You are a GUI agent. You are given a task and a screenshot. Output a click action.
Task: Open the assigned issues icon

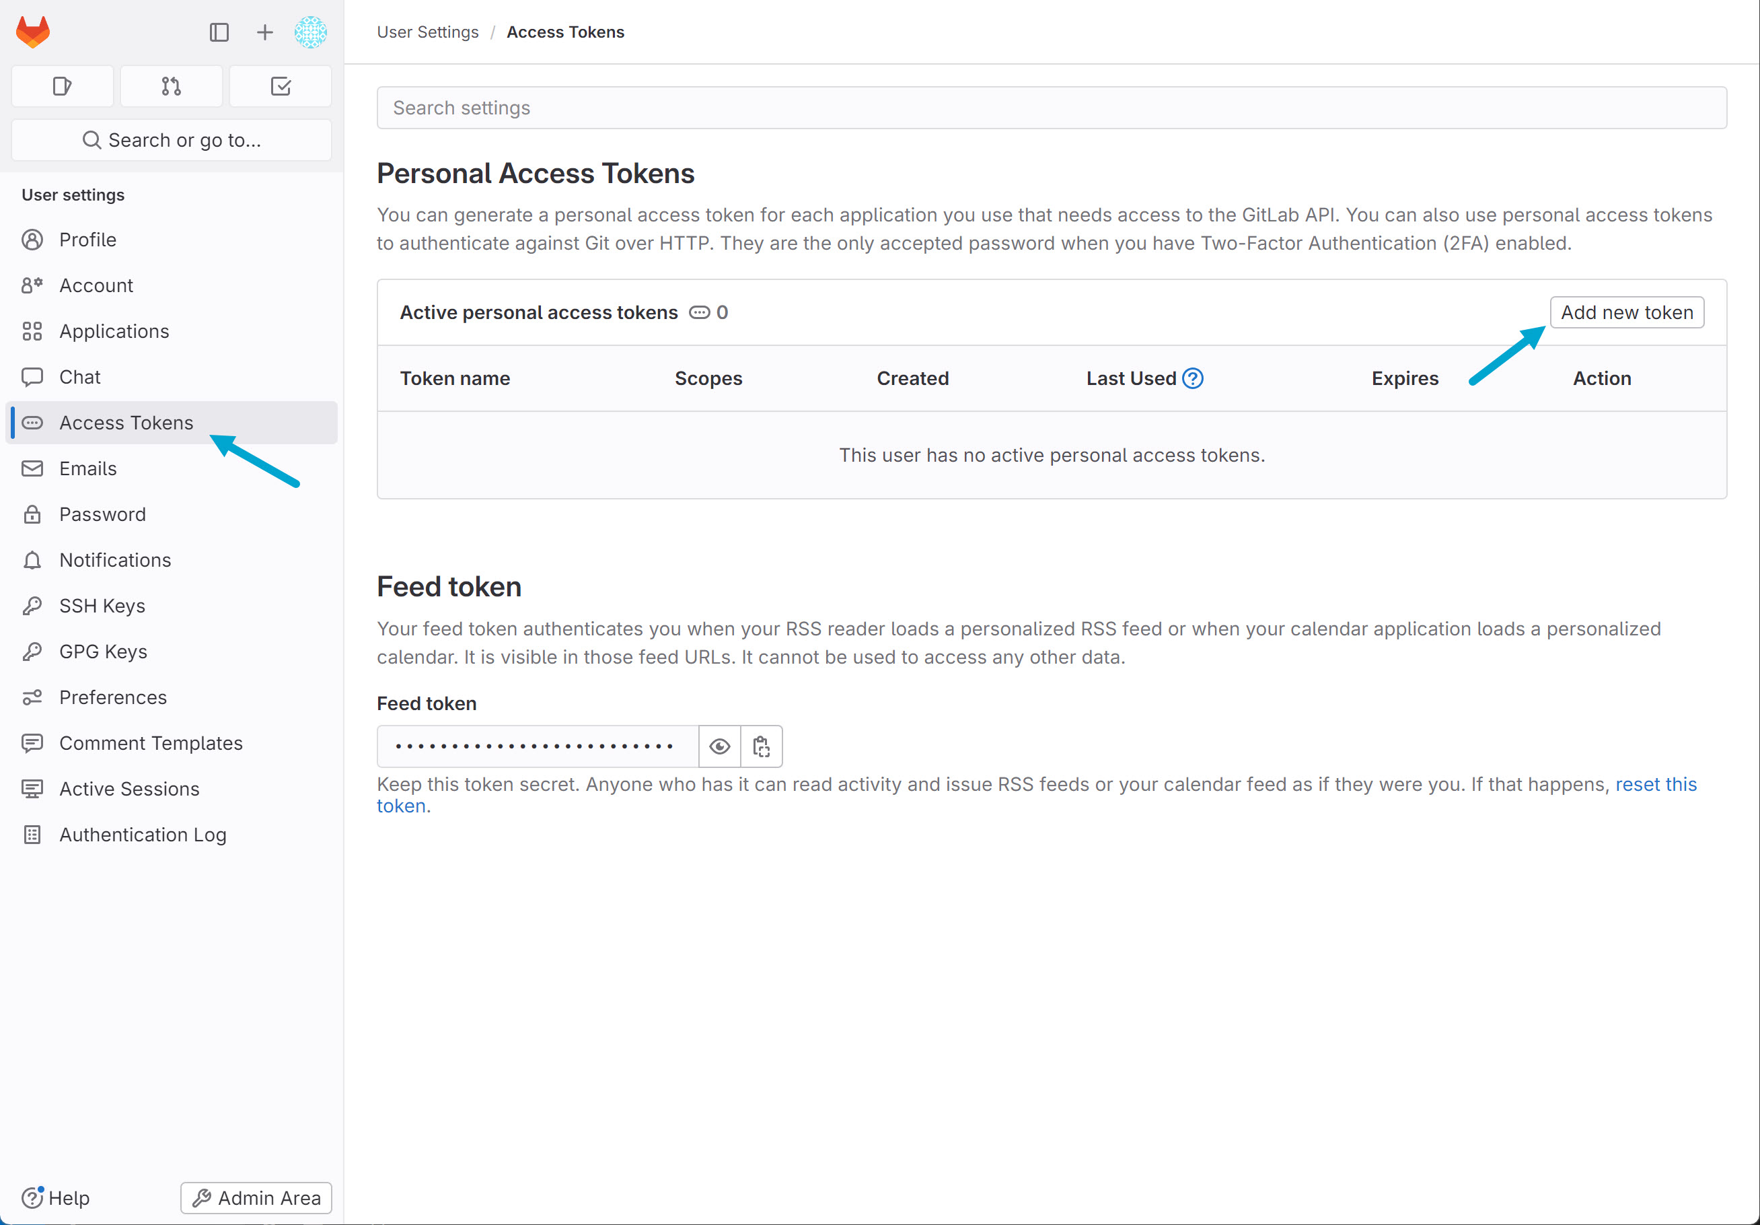coord(63,86)
